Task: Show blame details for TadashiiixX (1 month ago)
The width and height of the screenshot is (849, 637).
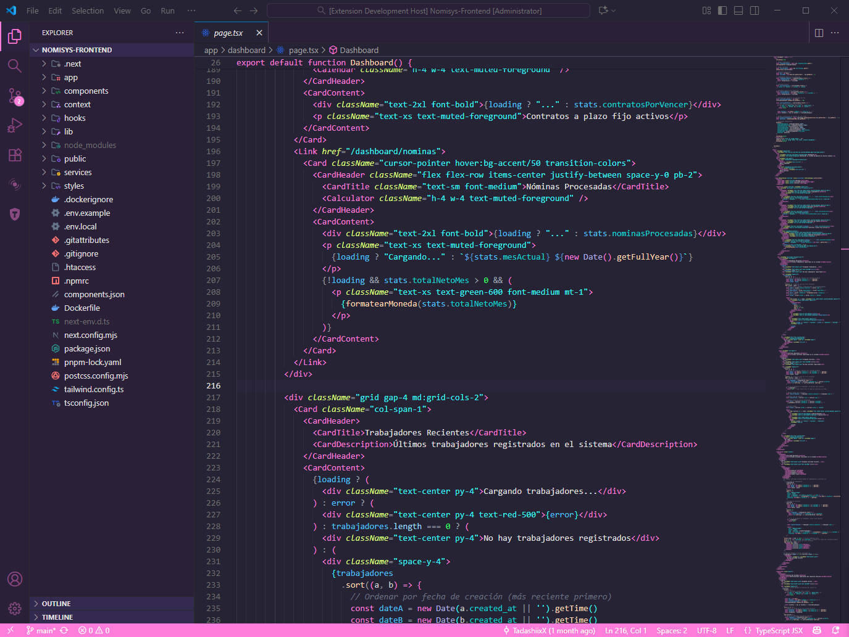Action: (x=549, y=631)
